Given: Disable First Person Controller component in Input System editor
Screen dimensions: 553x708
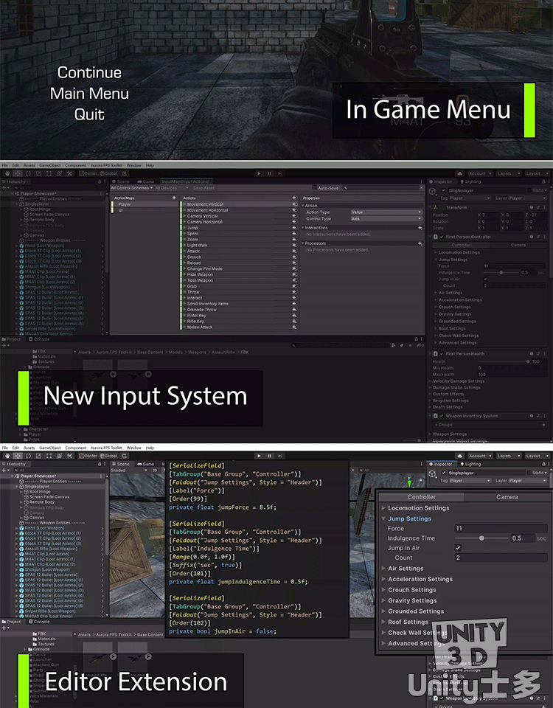Looking at the screenshot, I should [x=442, y=237].
